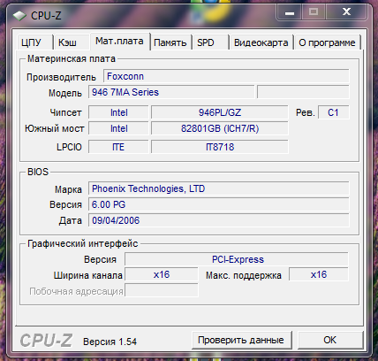Open the Кэш tab
Viewport: 378px width, 361px height.
[x=72, y=42]
